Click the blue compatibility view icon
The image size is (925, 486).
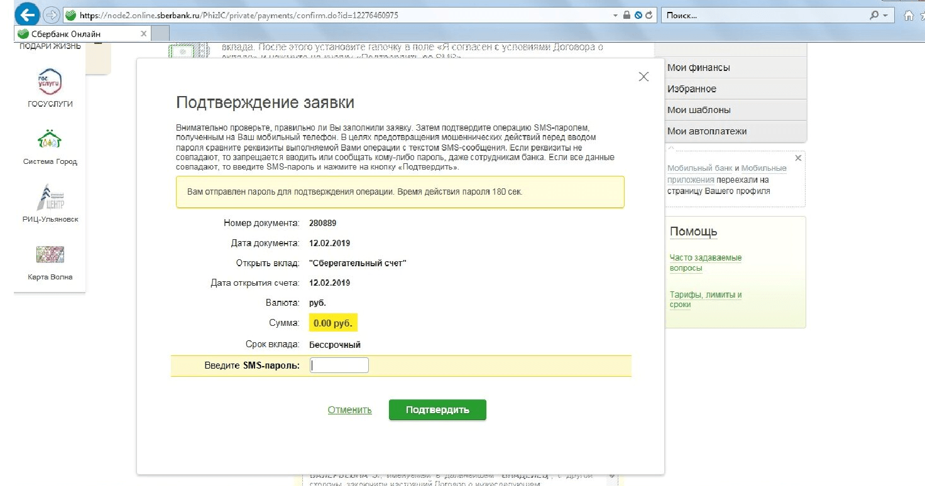[638, 15]
